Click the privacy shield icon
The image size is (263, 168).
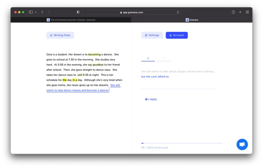78,12
